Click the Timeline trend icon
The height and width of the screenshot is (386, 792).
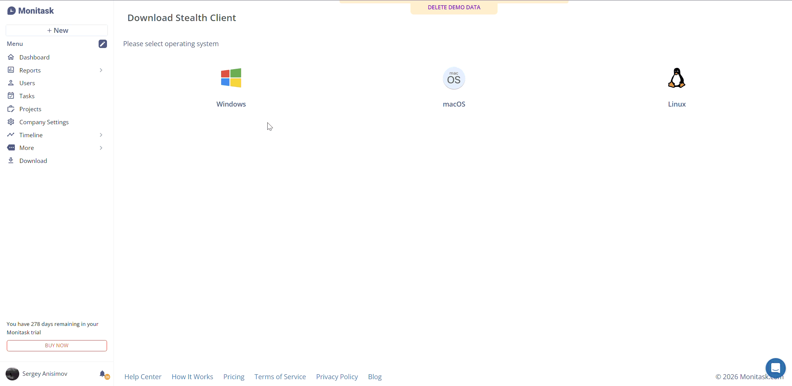click(x=11, y=135)
